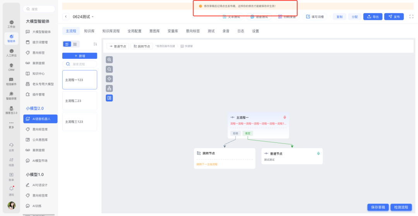Click the 保存草稿 button

[378, 207]
